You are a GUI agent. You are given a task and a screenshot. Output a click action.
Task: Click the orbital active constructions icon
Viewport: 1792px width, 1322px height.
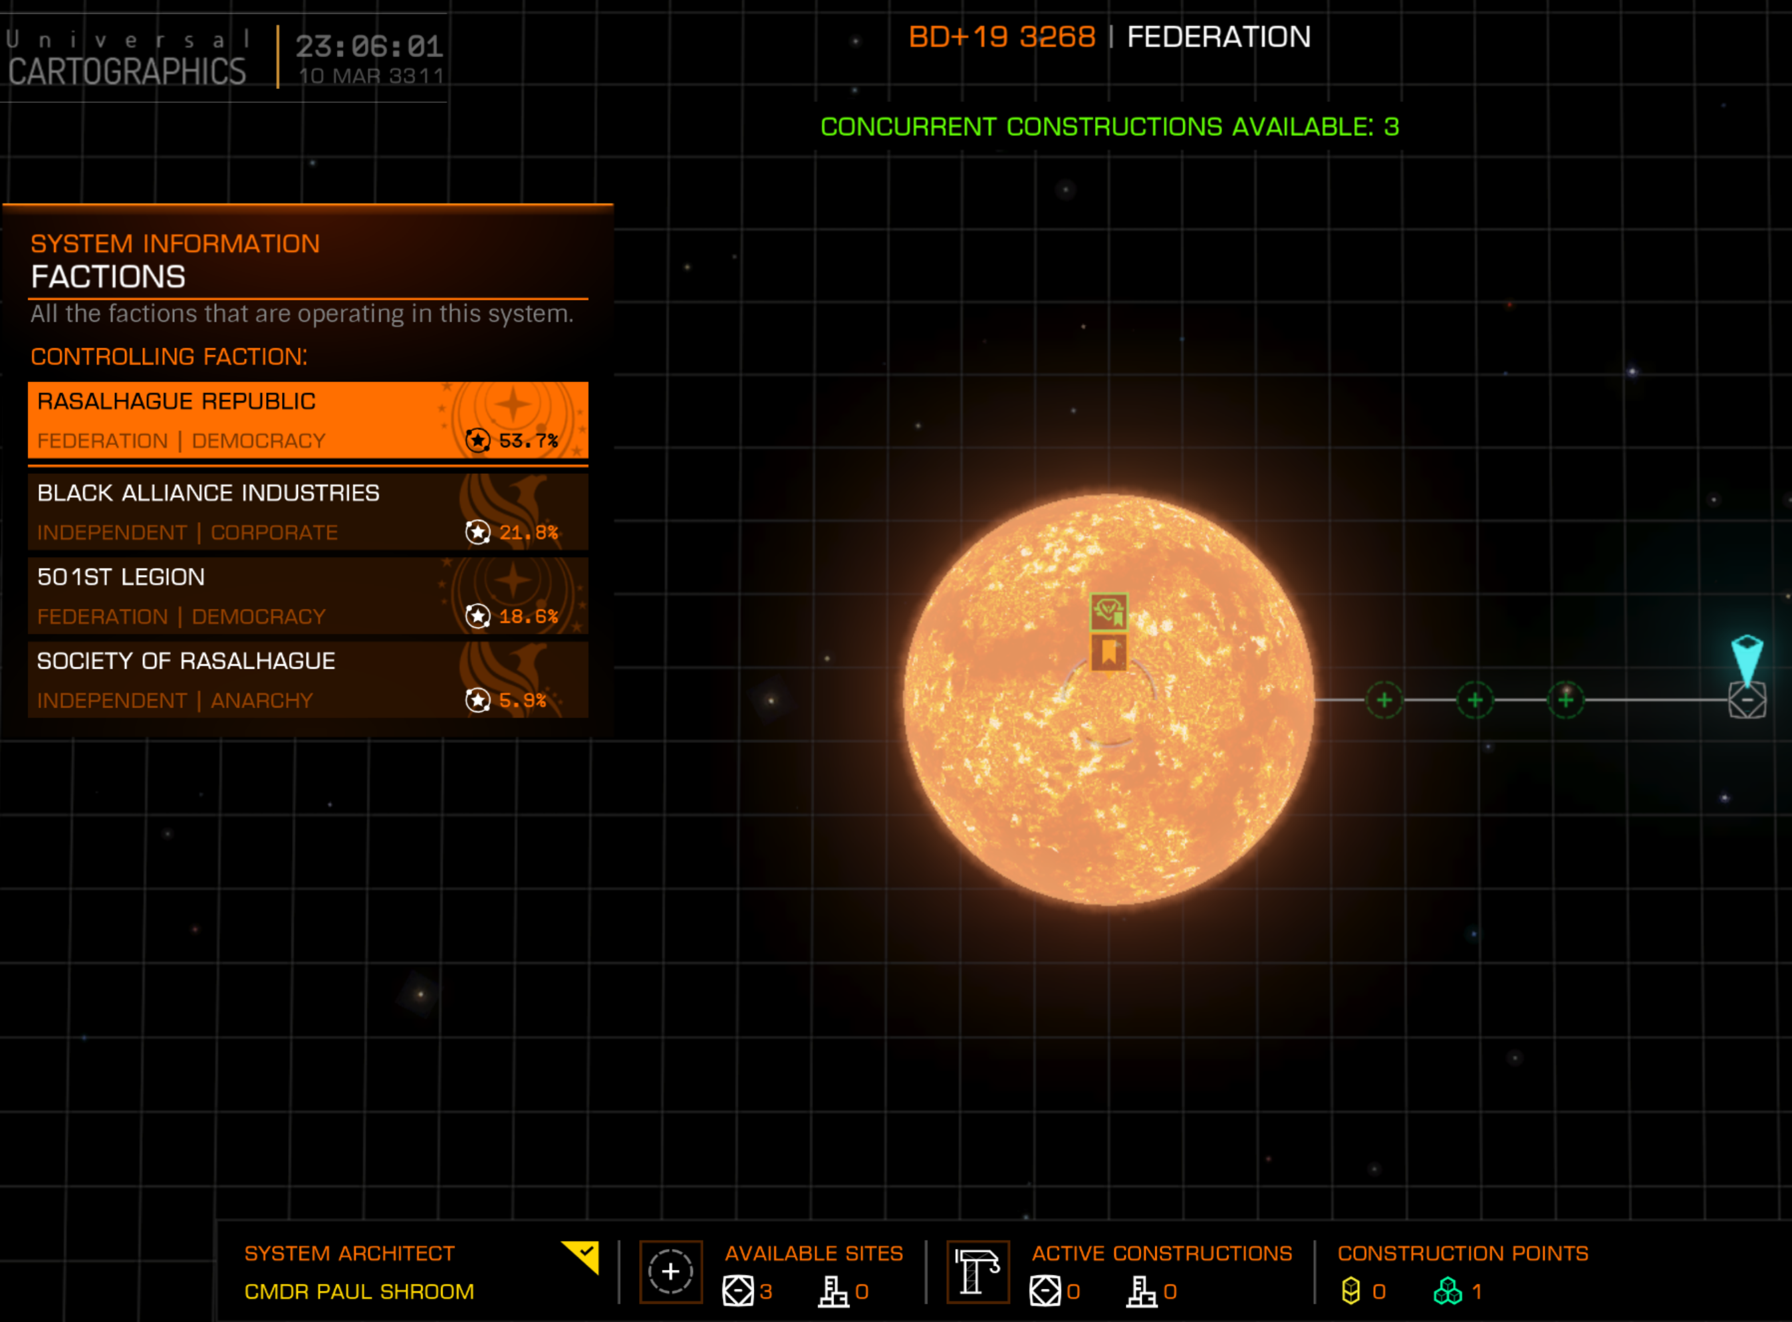[x=1045, y=1291]
